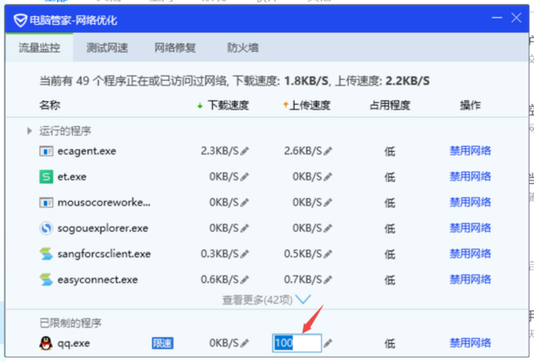Disable network for mousocoreworker via 禁用网络

click(x=470, y=203)
